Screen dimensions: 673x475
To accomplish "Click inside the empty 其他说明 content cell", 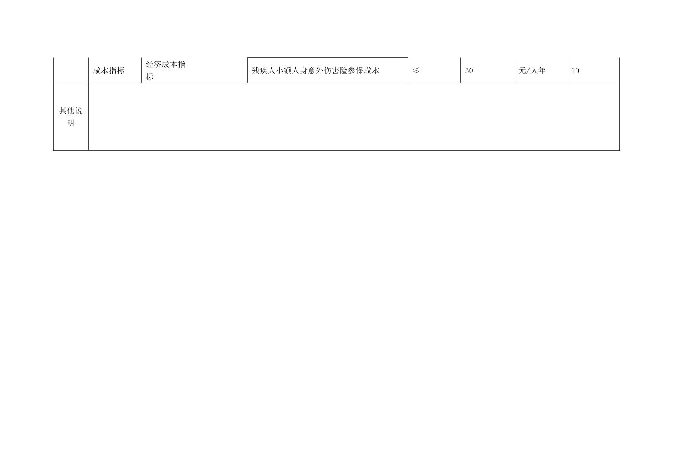I will (x=353, y=117).
